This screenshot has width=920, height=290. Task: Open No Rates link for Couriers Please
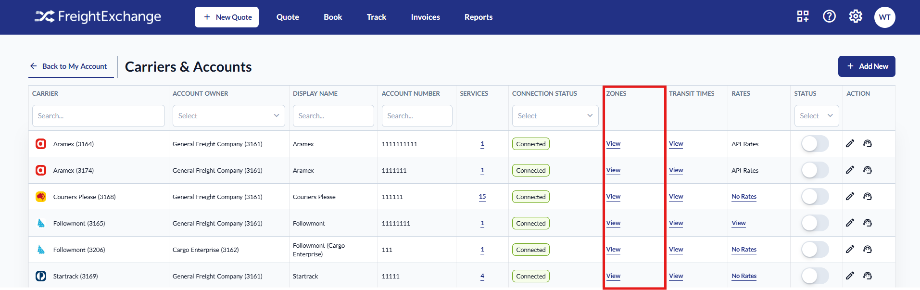click(x=744, y=197)
